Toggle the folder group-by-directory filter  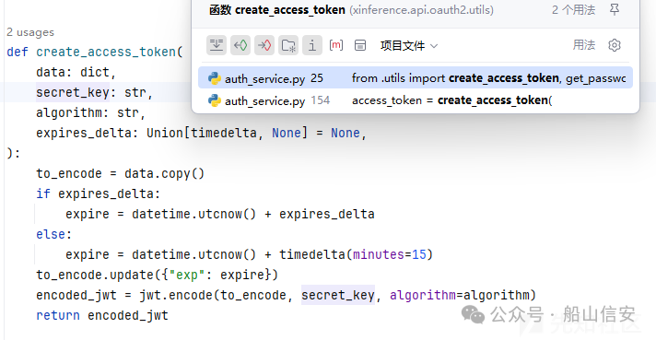pos(288,45)
